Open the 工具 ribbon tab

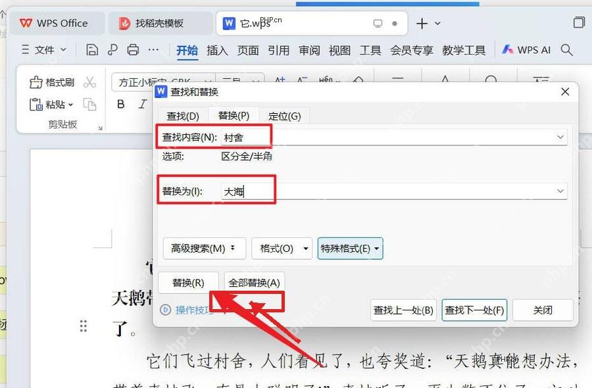(x=370, y=50)
